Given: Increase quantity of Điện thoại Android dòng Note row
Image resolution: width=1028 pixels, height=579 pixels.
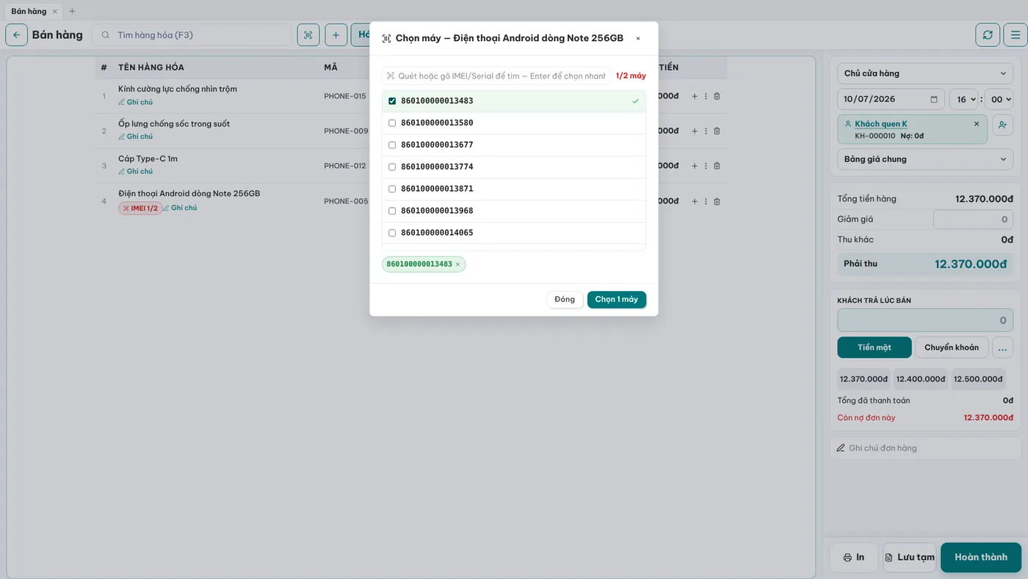Looking at the screenshot, I should tap(695, 201).
